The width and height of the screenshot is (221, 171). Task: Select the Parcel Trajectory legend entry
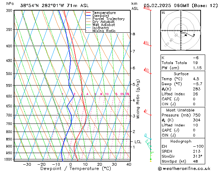[x=108, y=19]
